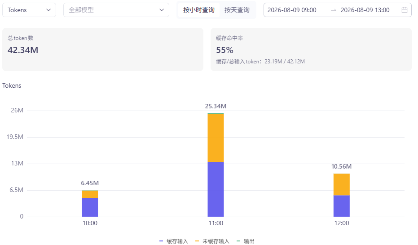Image resolution: width=418 pixels, height=245 pixels.
Task: Click the 10:00 orange uncached-input bar segment
Action: [90, 194]
